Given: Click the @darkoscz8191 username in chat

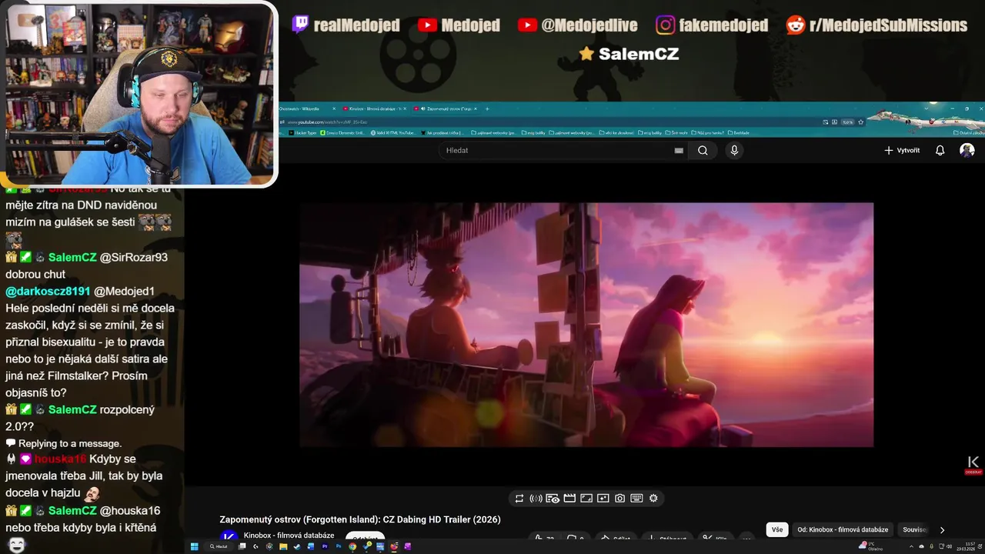Looking at the screenshot, I should 48,292.
